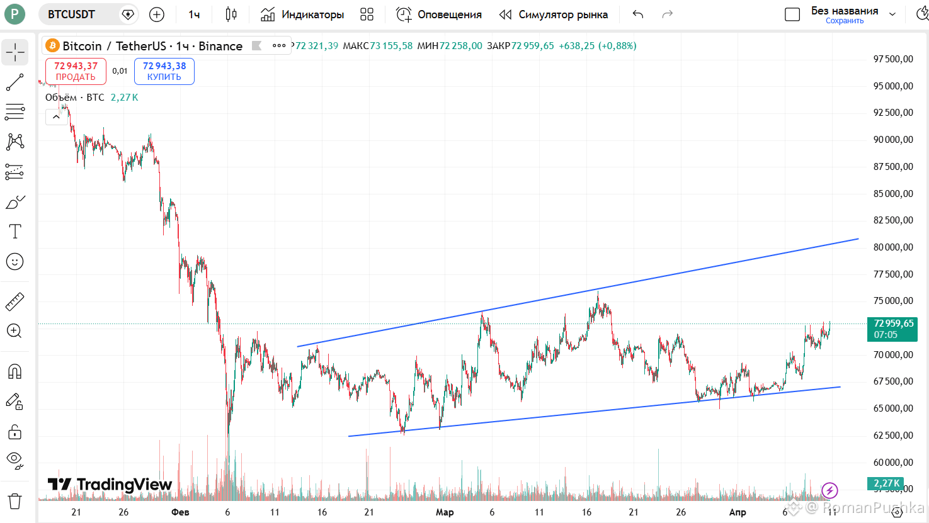Select the trend line drawing tool
Viewport: 929px width, 523px height.
click(x=15, y=82)
